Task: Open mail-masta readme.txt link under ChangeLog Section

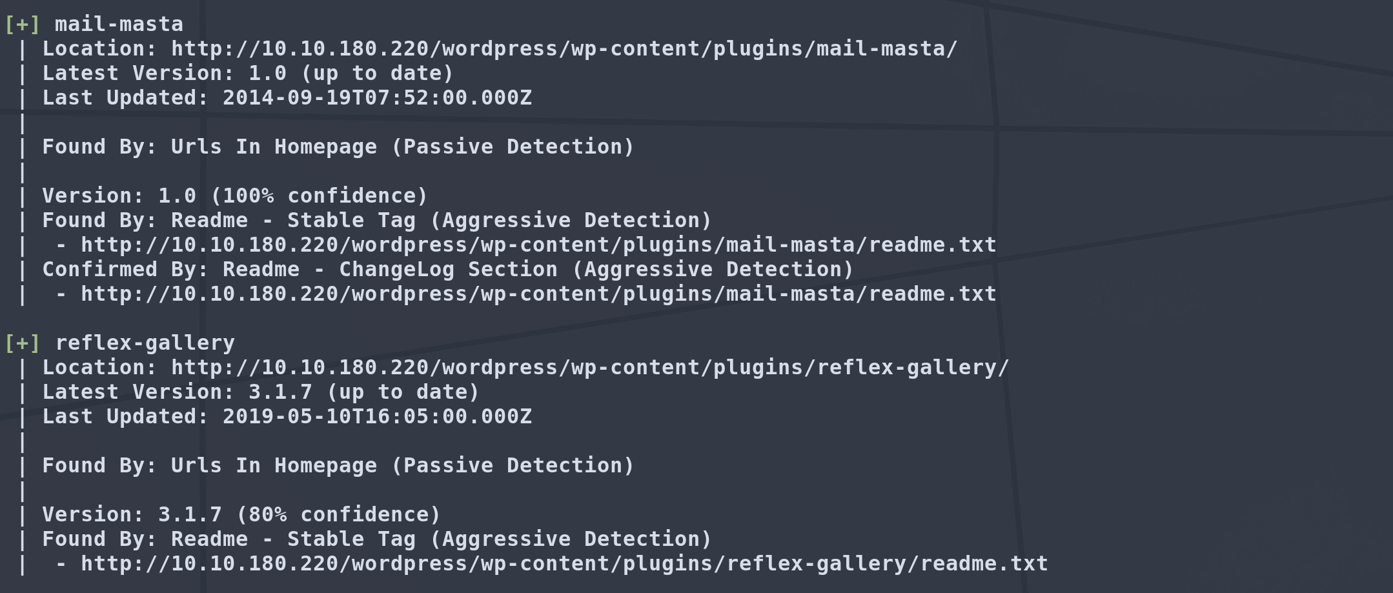Action: (538, 294)
